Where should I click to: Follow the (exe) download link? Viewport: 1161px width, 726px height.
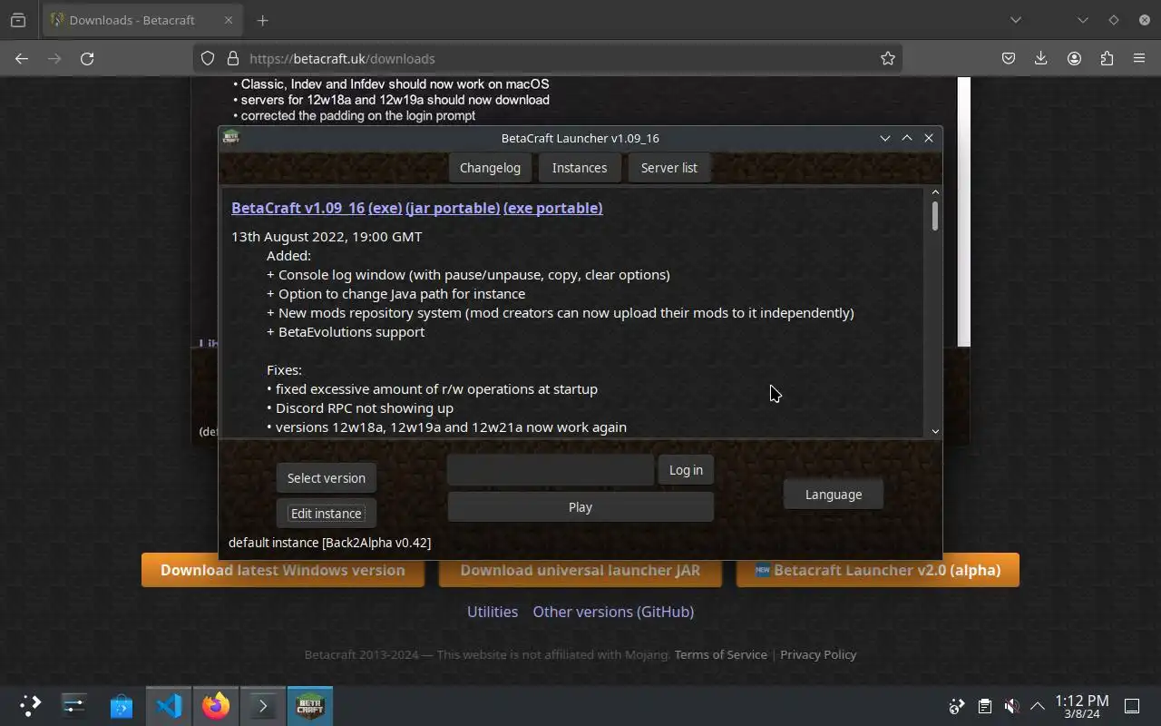(x=385, y=208)
